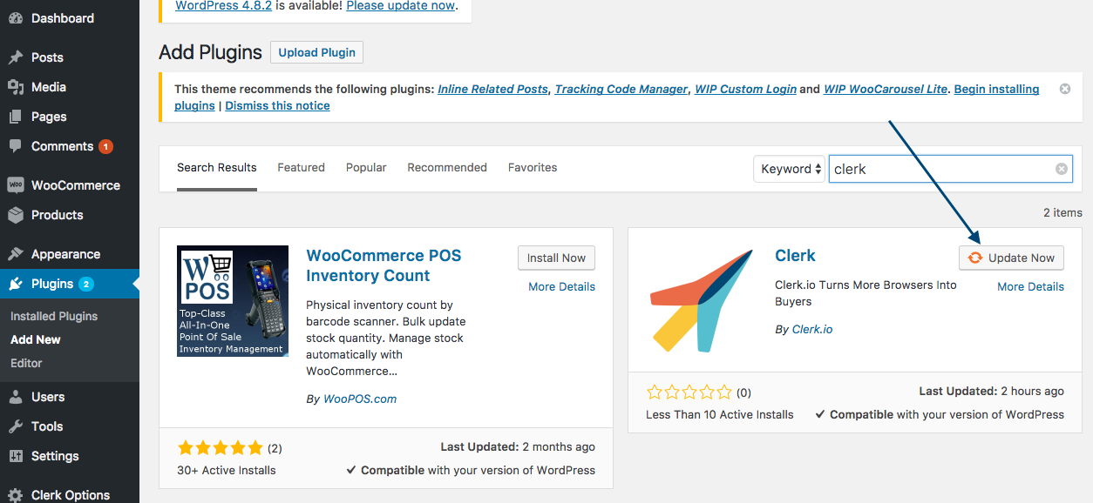The image size is (1093, 503).
Task: Click the plugin search input field
Action: coord(941,169)
